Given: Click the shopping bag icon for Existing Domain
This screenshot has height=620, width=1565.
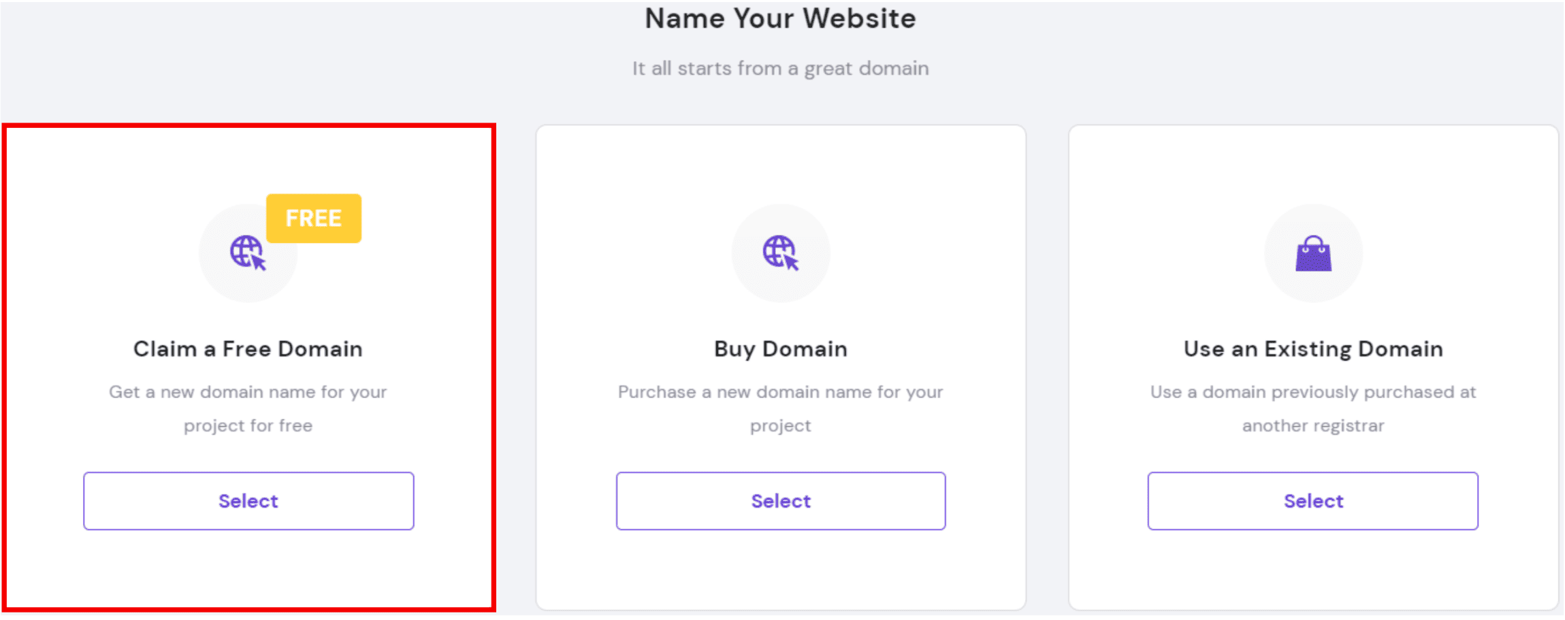Looking at the screenshot, I should coord(1313,253).
